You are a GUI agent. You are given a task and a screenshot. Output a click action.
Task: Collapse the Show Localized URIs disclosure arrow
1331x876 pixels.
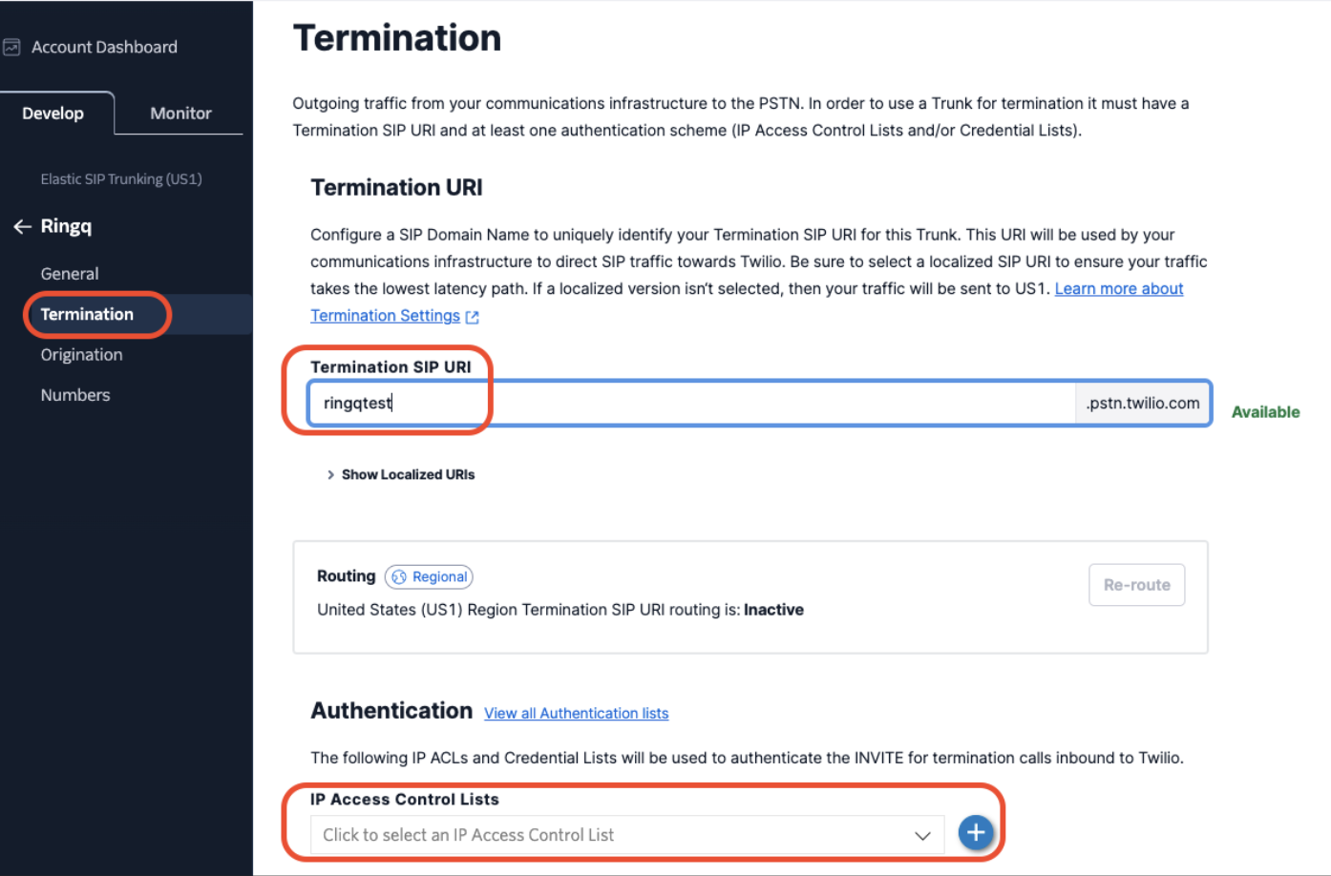click(x=330, y=474)
